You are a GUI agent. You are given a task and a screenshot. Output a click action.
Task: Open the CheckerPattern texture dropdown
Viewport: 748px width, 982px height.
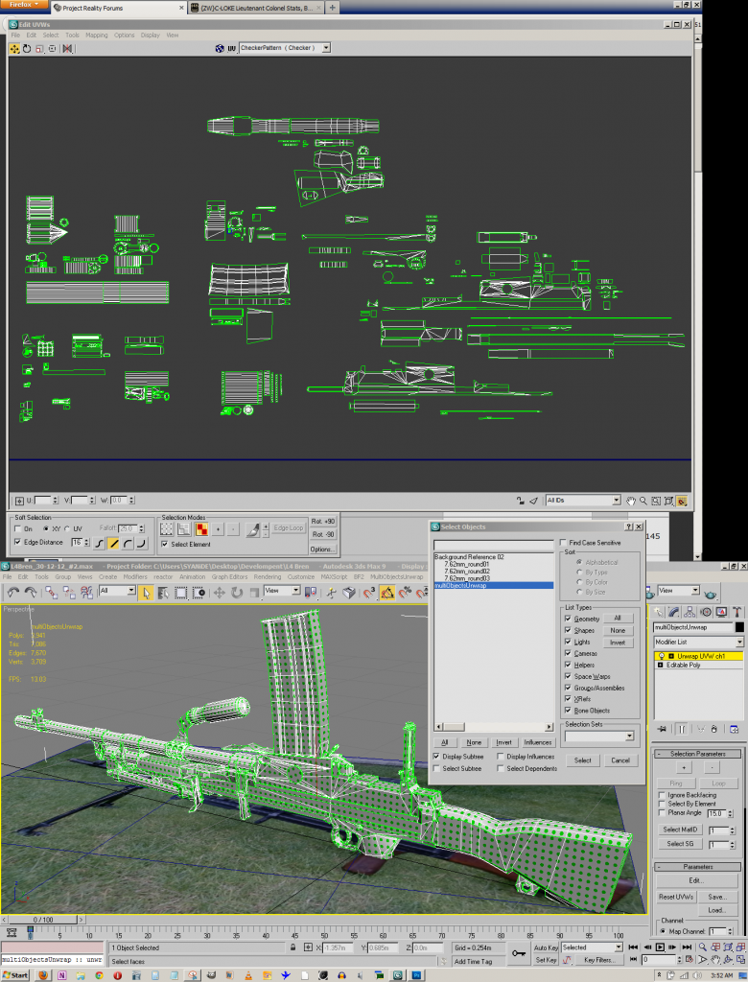(x=325, y=47)
